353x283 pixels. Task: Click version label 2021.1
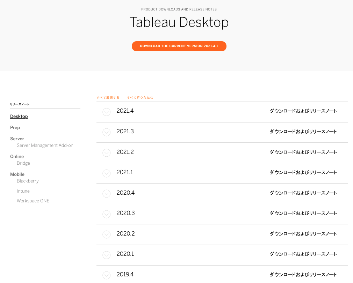125,172
